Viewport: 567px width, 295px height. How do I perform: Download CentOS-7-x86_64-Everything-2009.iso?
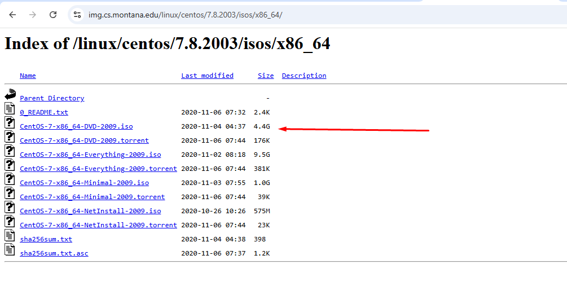pyautogui.click(x=90, y=155)
